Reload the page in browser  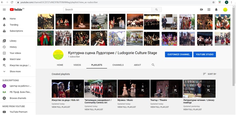coord(12,2)
